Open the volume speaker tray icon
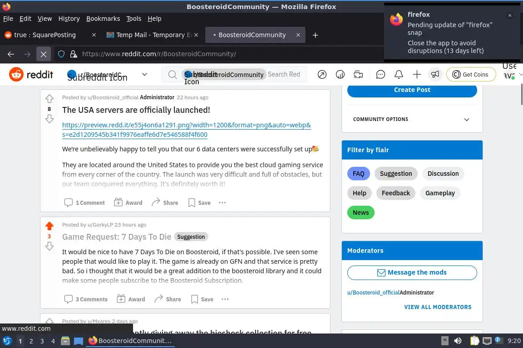 pyautogui.click(x=458, y=341)
